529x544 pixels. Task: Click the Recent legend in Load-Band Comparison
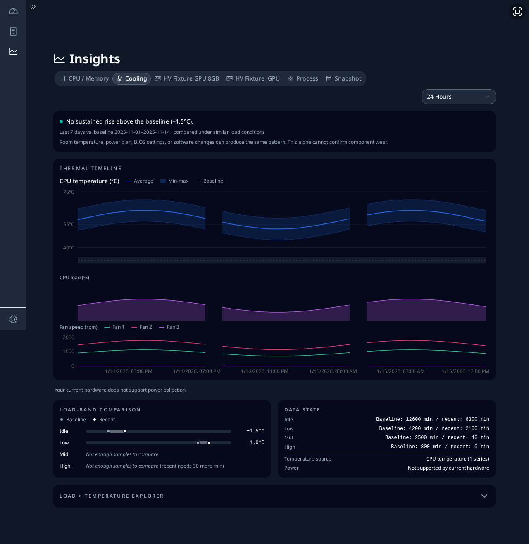coord(104,420)
